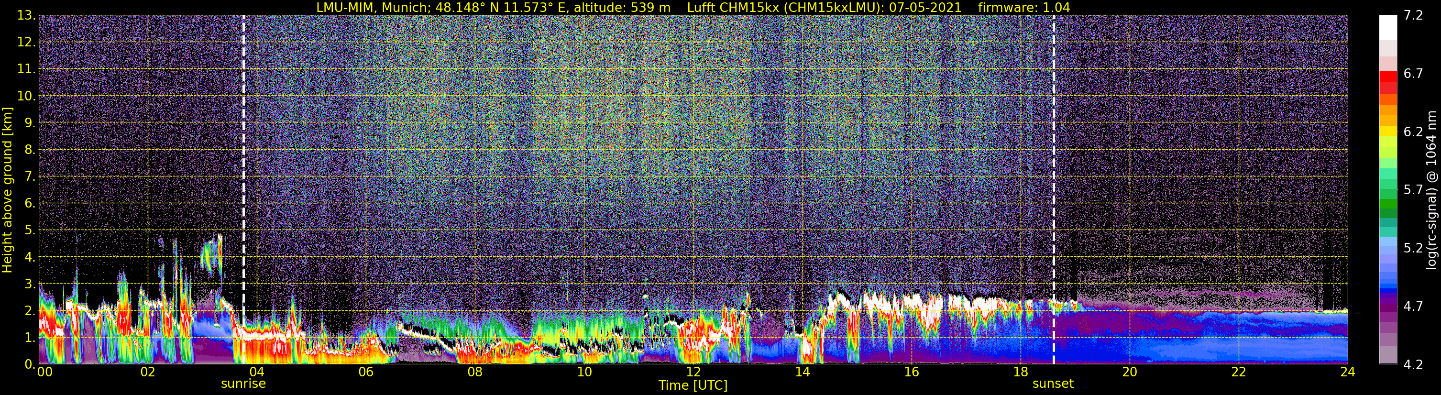This screenshot has width=1441, height=395.
Task: Click the y-axis tick label '6.'
Action: click(30, 204)
